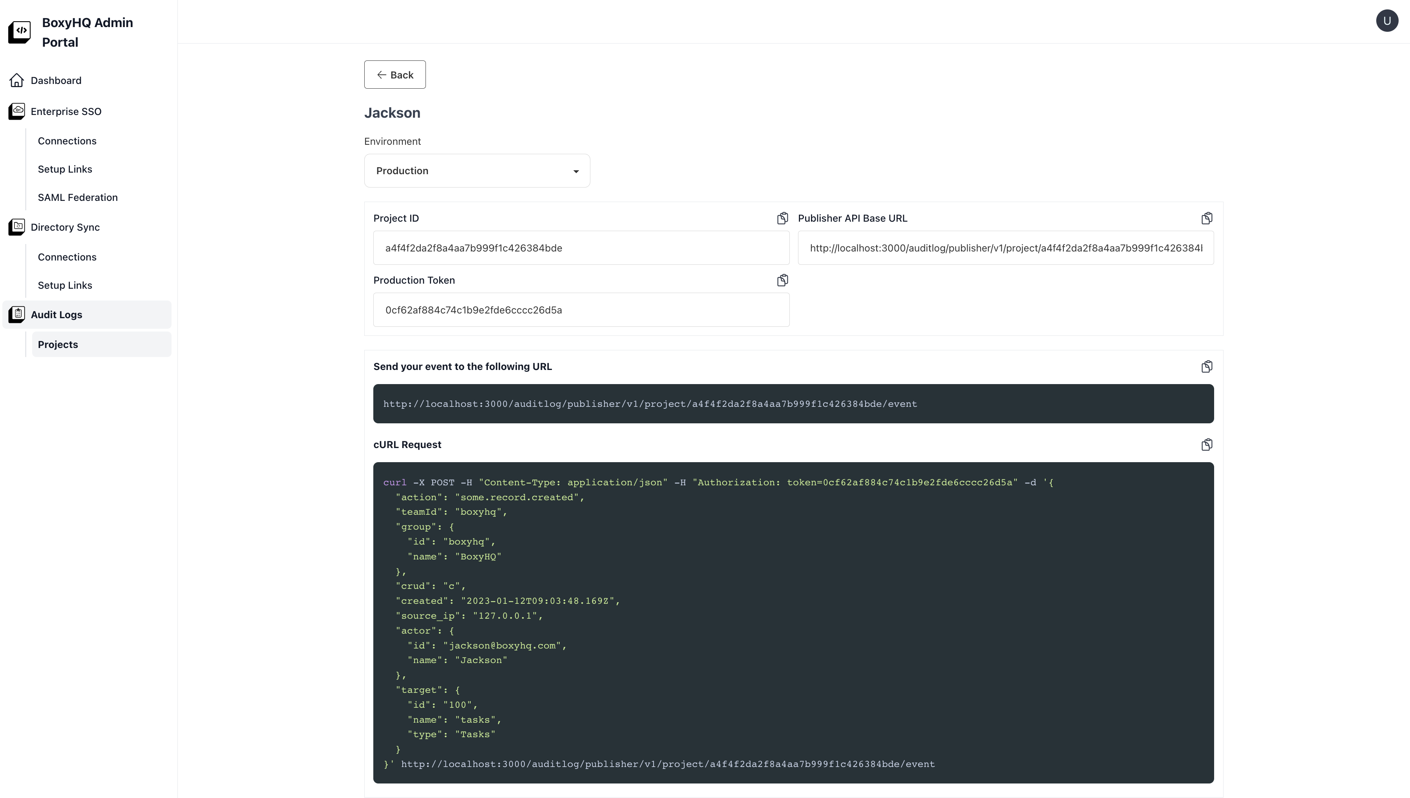Screen dimensions: 1410x798
Task: Open Enterprise SSO section in sidebar
Action: [x=66, y=111]
